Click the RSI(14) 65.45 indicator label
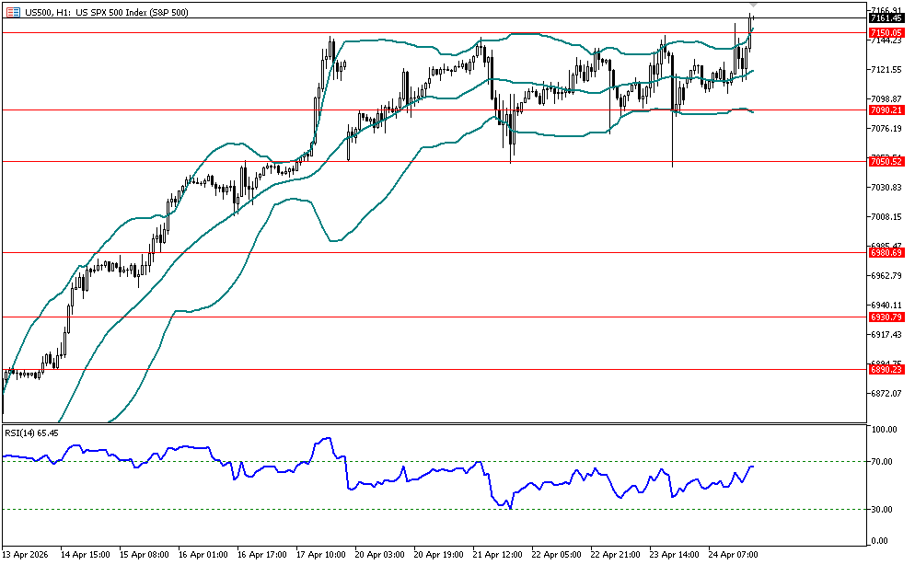Image resolution: width=915 pixels, height=565 pixels. (x=32, y=432)
